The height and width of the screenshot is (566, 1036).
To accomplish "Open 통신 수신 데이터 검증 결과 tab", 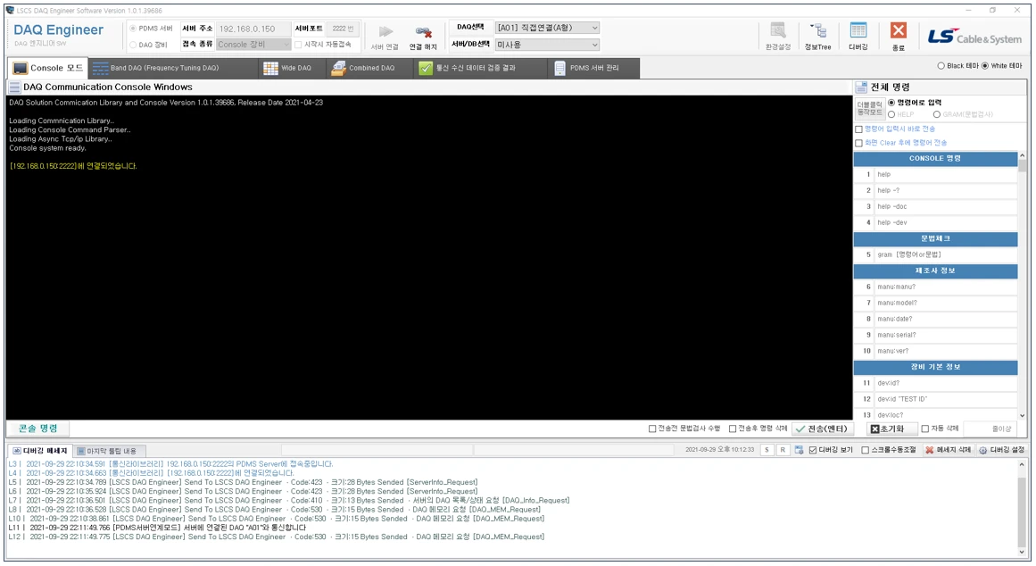I will 481,68.
